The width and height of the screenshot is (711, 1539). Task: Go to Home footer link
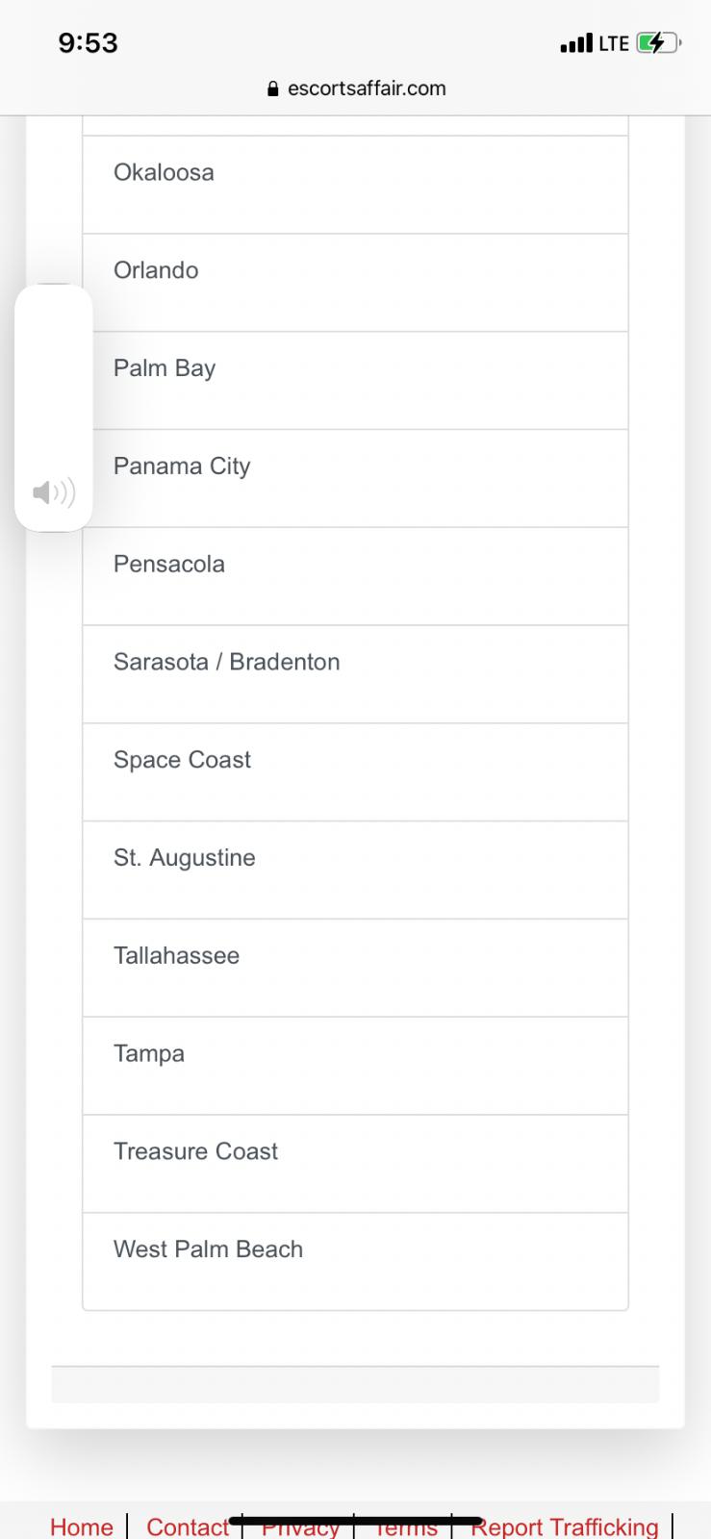[82, 1526]
